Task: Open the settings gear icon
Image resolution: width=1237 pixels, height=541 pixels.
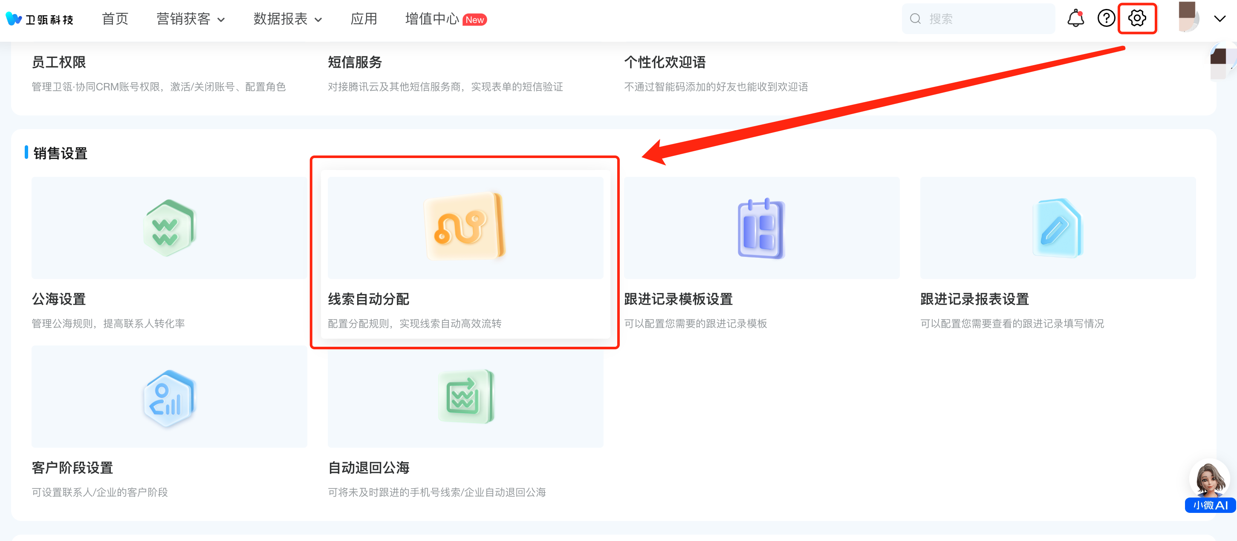Action: tap(1137, 18)
